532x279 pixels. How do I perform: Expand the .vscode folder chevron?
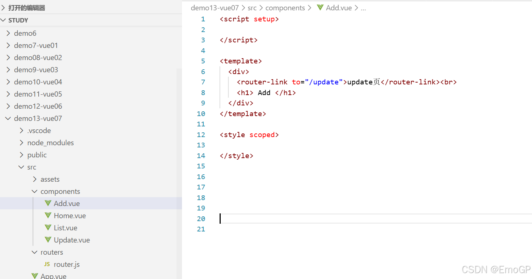tap(22, 130)
